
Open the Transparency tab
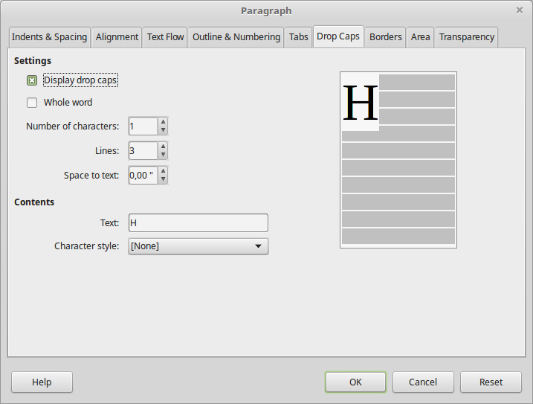[466, 37]
